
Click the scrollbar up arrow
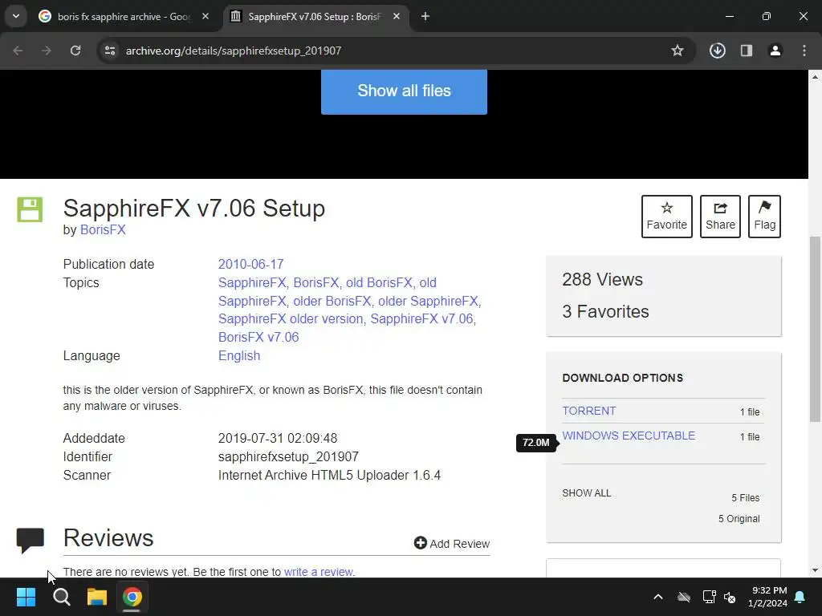[x=815, y=76]
